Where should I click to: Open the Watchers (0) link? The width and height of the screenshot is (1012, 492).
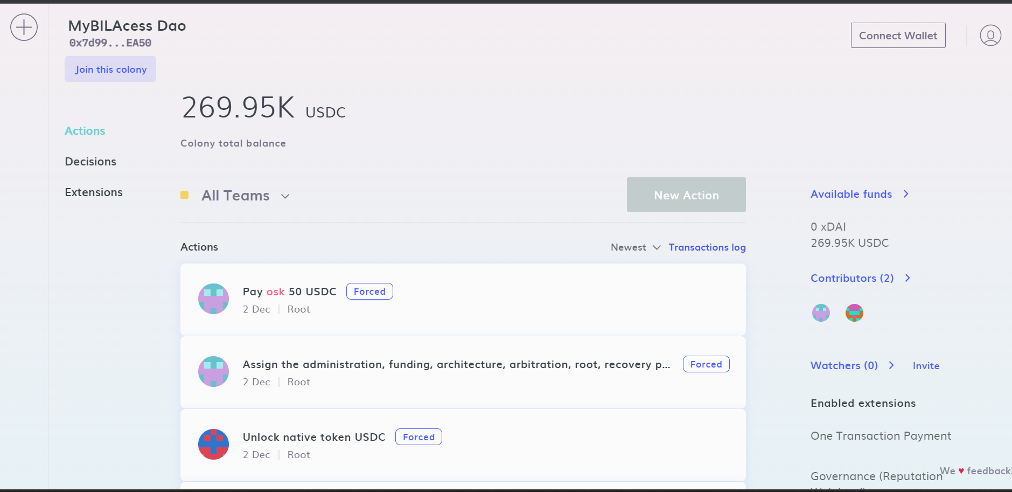[x=845, y=365]
